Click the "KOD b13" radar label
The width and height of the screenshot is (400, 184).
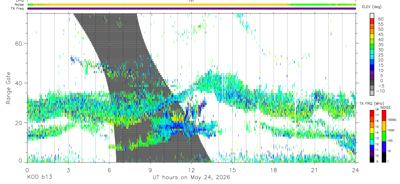(x=39, y=178)
